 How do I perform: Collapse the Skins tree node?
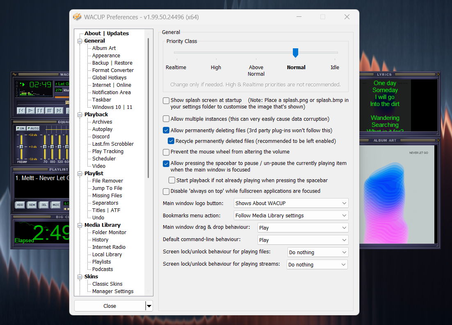[80, 277]
